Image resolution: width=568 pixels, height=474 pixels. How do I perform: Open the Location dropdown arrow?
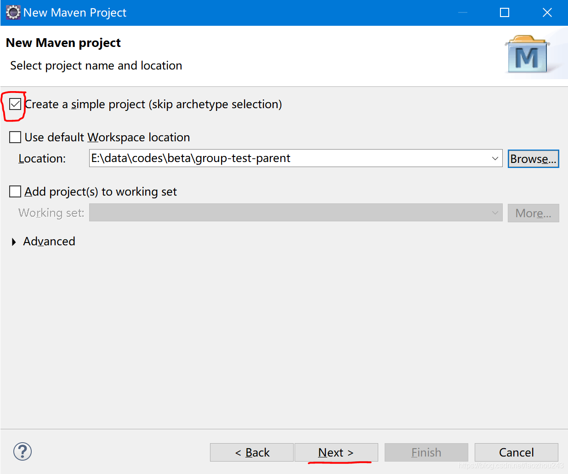(495, 158)
